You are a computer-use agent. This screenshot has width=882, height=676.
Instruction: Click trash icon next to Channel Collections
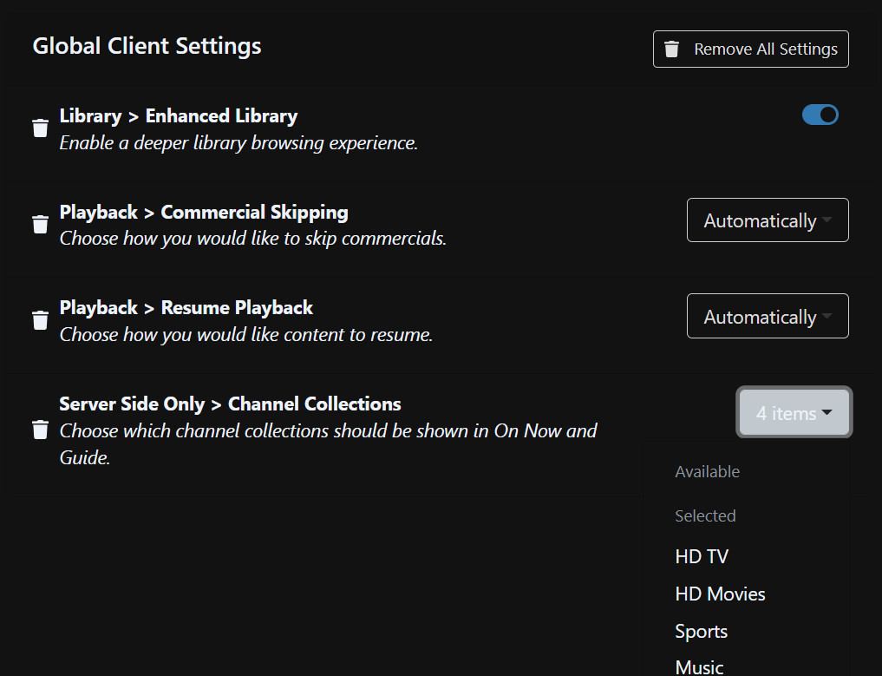point(40,430)
